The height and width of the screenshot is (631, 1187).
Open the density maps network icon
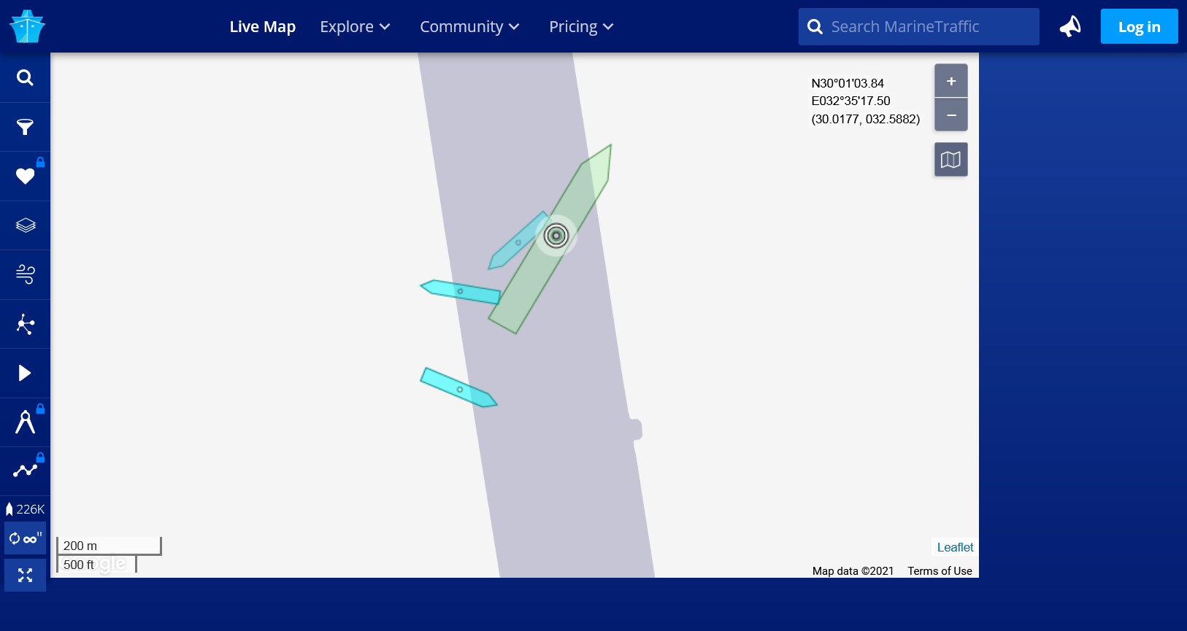(x=25, y=324)
